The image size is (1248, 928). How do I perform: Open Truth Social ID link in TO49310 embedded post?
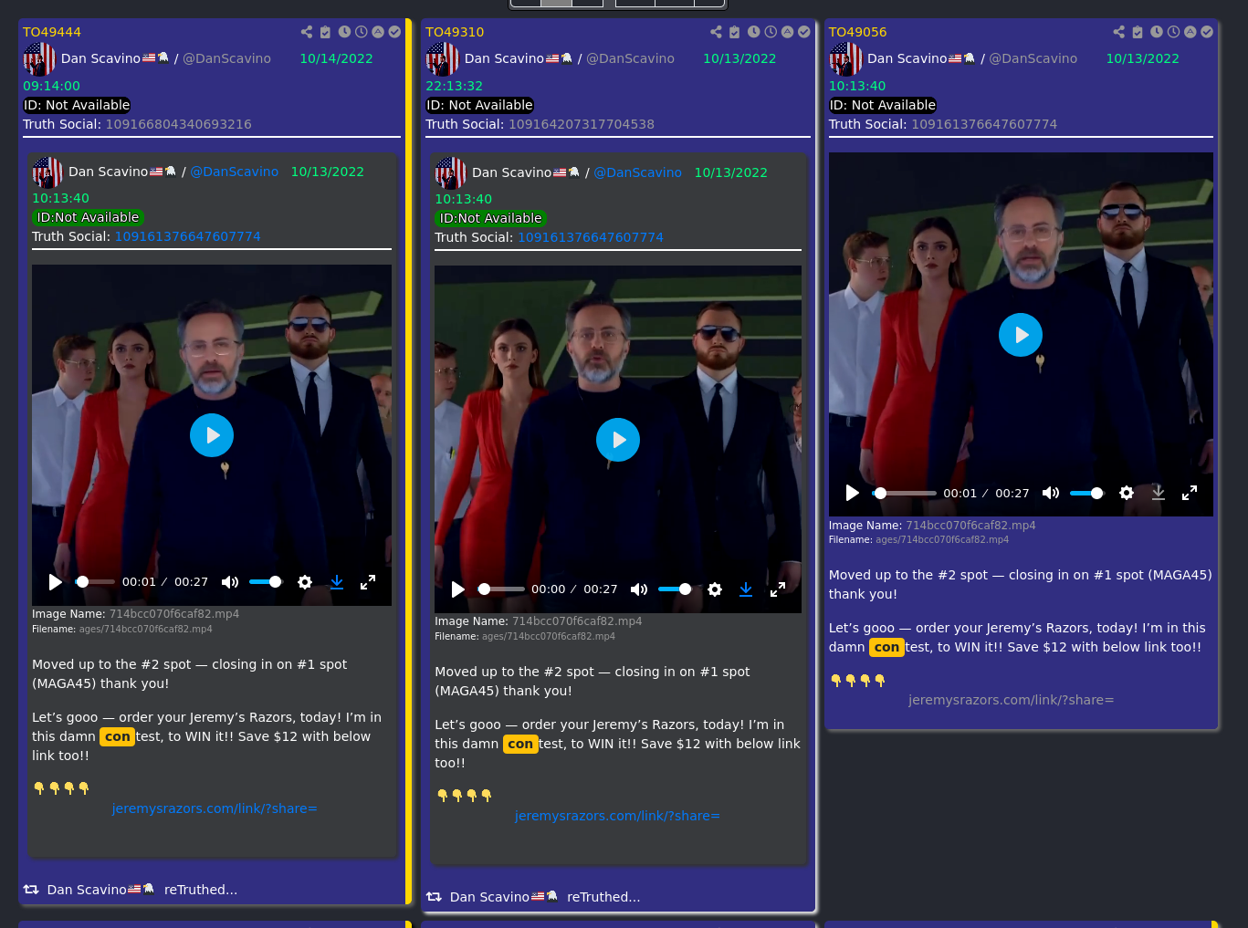591,237
